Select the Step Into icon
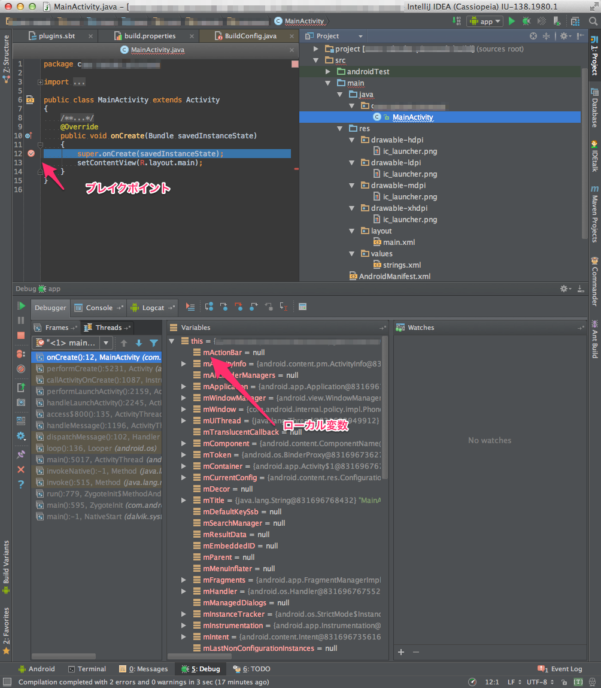 223,307
